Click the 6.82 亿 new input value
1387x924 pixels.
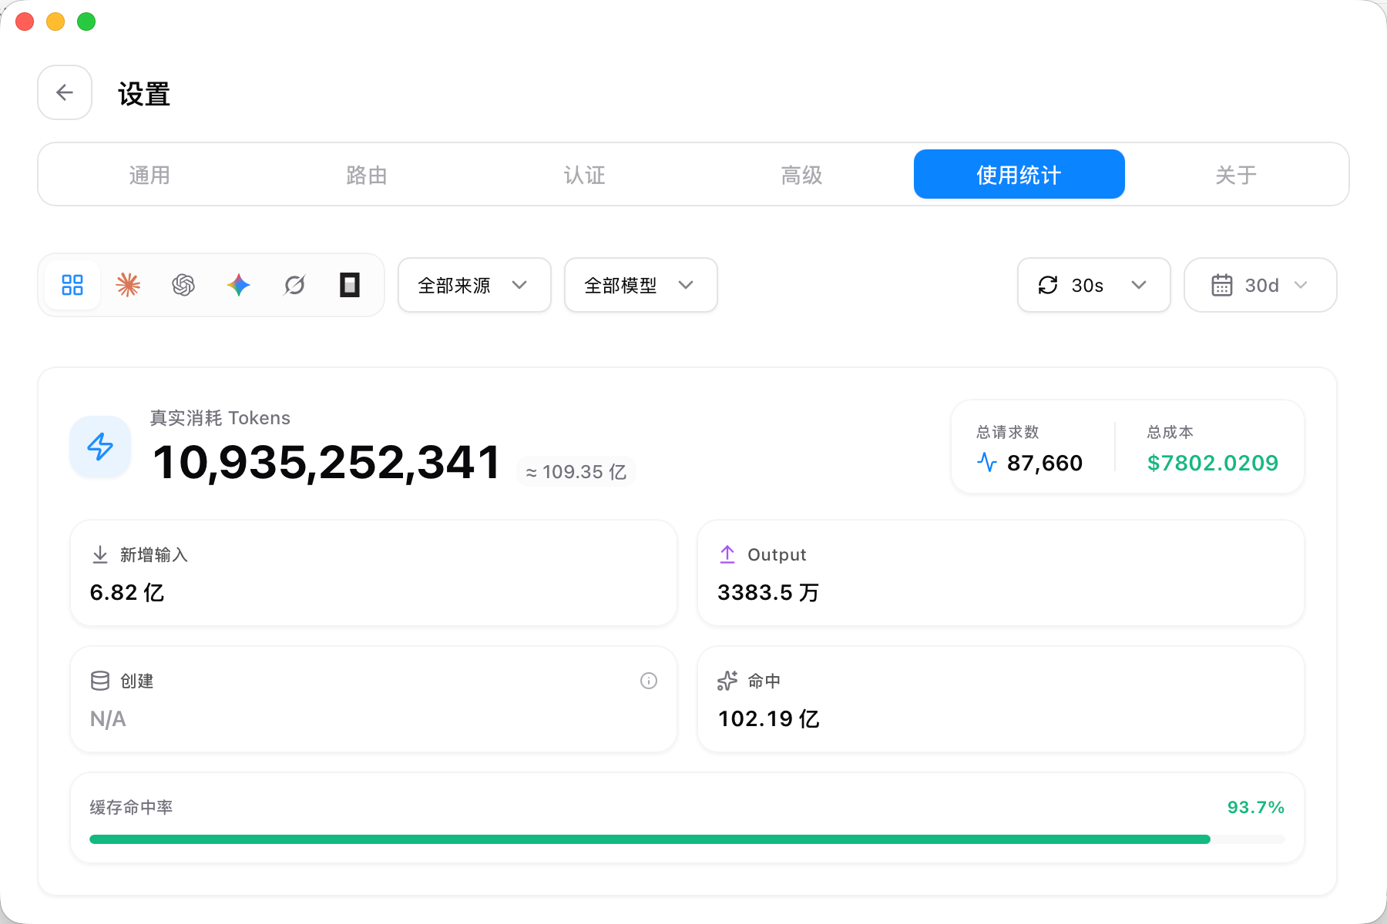coord(127,592)
